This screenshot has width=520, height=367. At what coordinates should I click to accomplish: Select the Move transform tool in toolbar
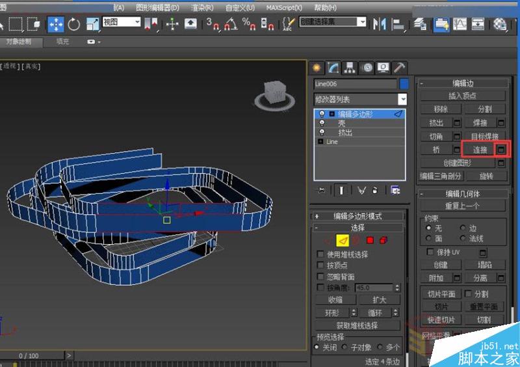[x=55, y=24]
